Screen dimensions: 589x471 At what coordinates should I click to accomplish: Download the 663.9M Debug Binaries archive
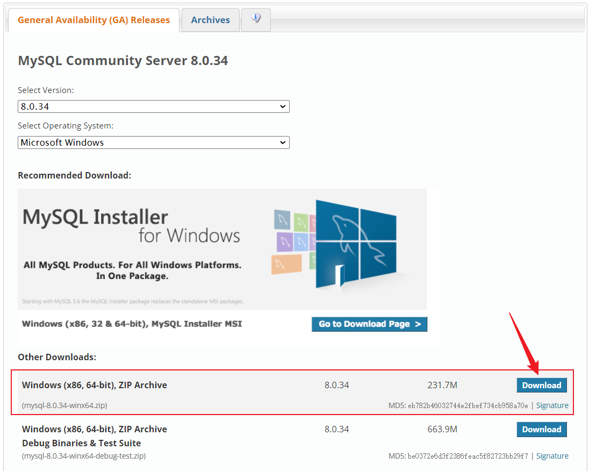coord(541,429)
